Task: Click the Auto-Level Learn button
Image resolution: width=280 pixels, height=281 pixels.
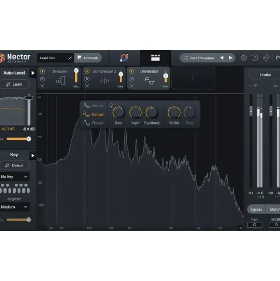Action: point(15,84)
